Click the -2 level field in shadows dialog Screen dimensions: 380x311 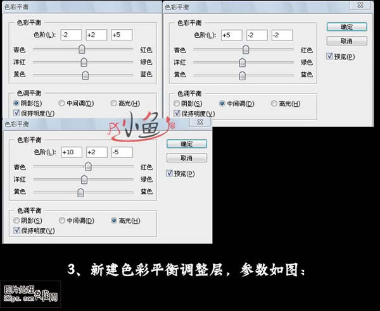[71, 35]
